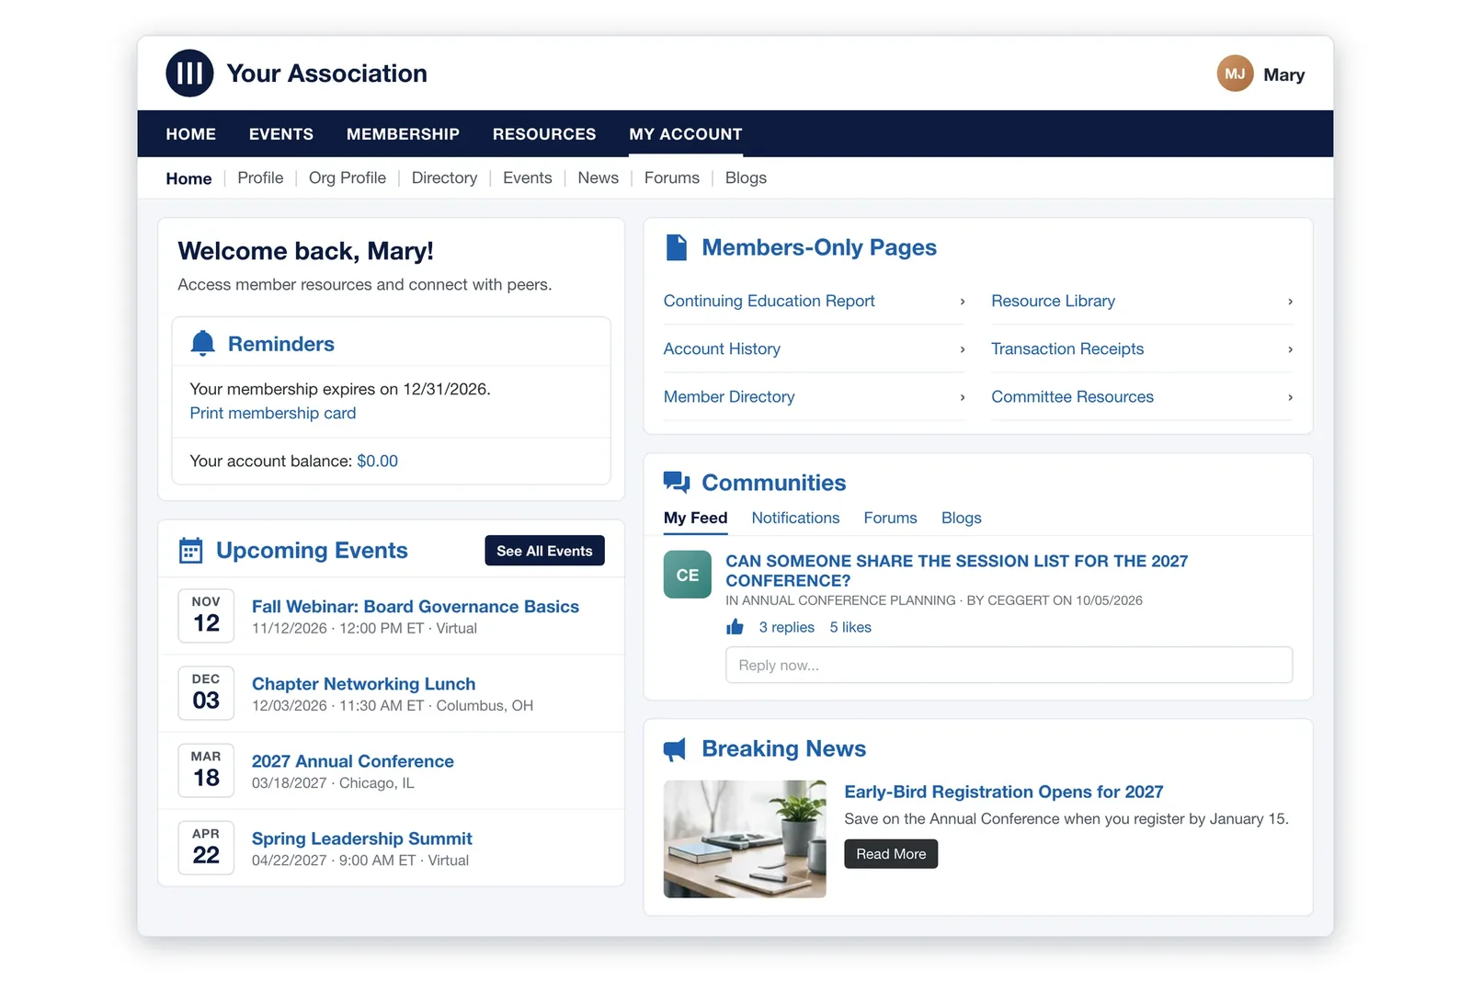Image resolution: width=1471 pixels, height=981 pixels.
Task: Click the Breaking News desk thumbnail
Action: click(745, 839)
